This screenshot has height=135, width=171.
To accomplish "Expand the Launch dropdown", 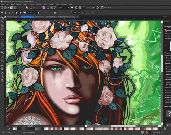I will pos(111,8).
